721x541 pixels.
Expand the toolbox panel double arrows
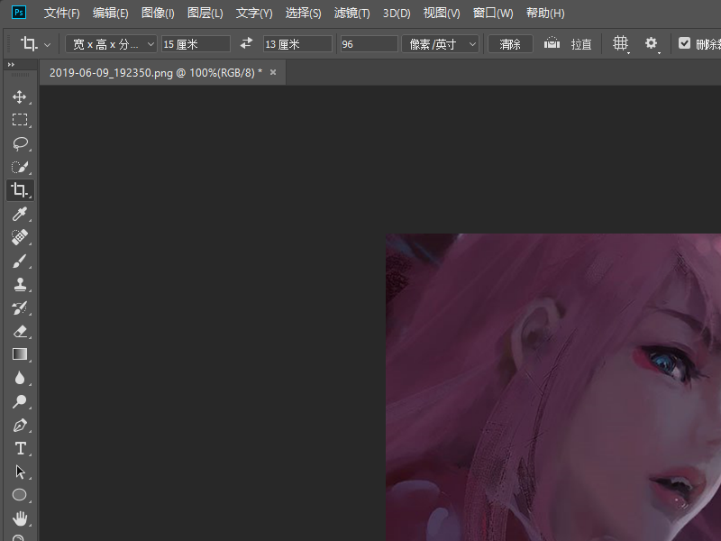[11, 65]
